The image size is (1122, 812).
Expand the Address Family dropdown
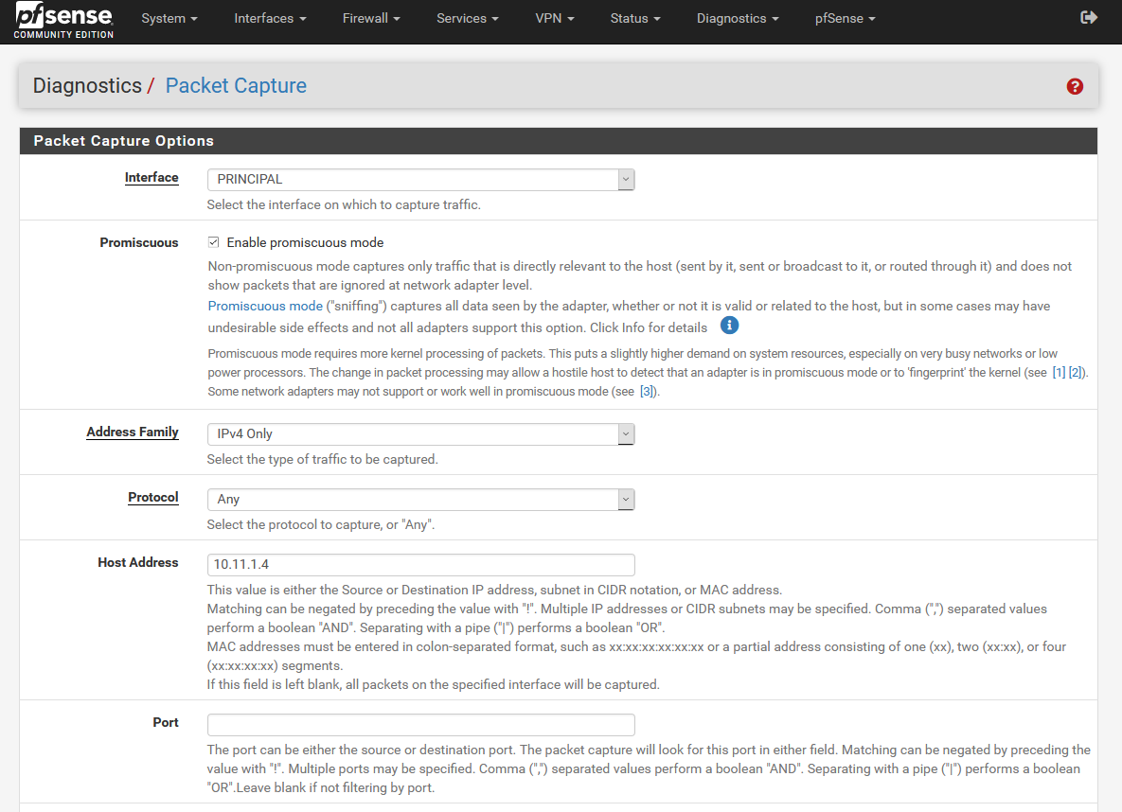[420, 433]
